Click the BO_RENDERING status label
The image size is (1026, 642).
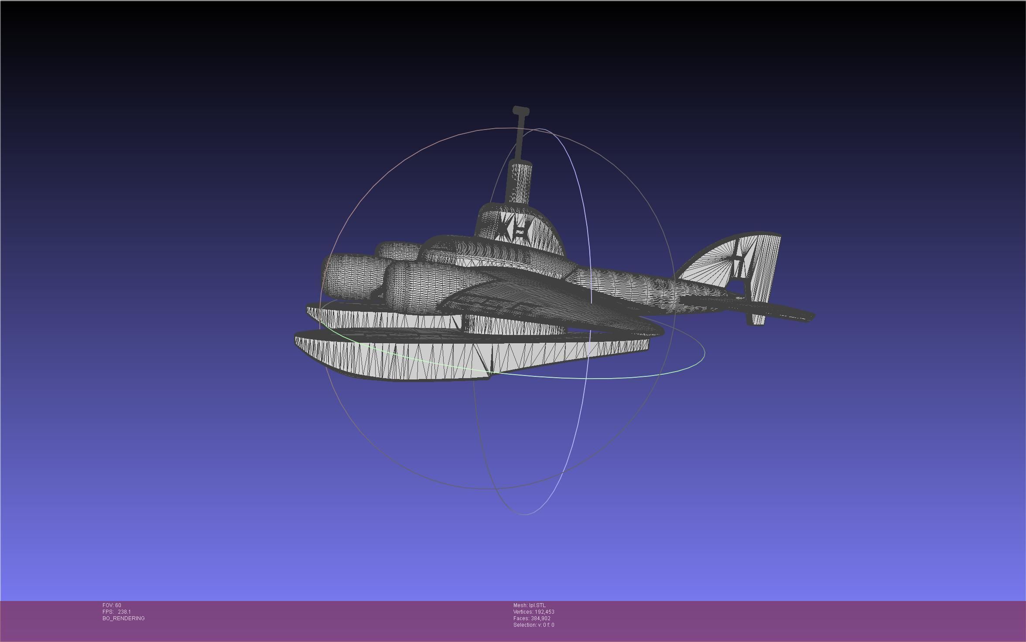click(x=123, y=618)
